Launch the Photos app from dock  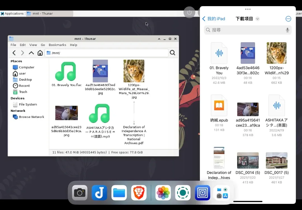[x=163, y=193]
